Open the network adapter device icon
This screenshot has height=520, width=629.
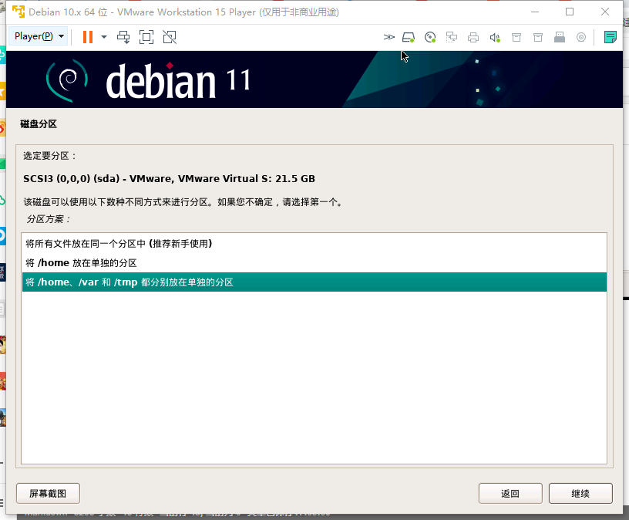click(x=452, y=37)
